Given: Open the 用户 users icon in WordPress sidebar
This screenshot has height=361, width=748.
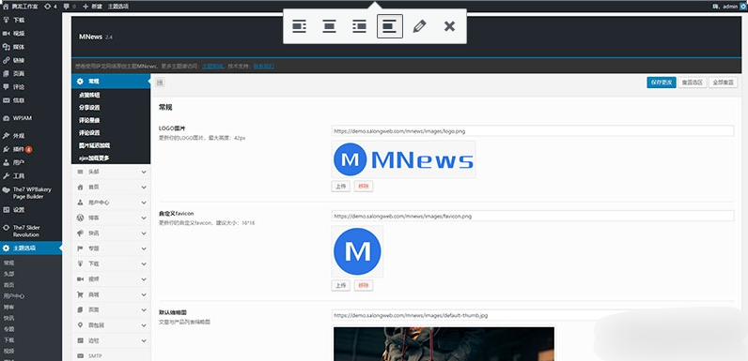Looking at the screenshot, I should [7, 162].
